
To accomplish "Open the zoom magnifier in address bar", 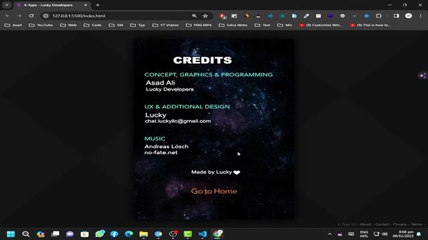I will [x=195, y=16].
